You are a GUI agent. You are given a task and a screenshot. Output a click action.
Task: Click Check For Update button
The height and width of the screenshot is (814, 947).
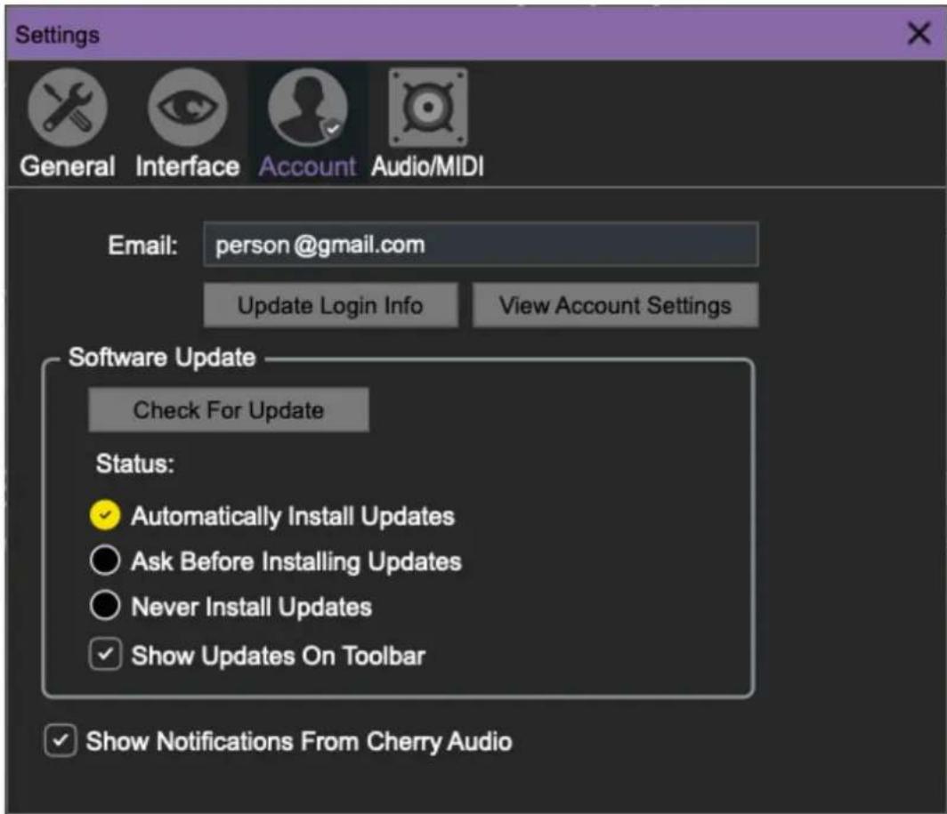pyautogui.click(x=229, y=410)
